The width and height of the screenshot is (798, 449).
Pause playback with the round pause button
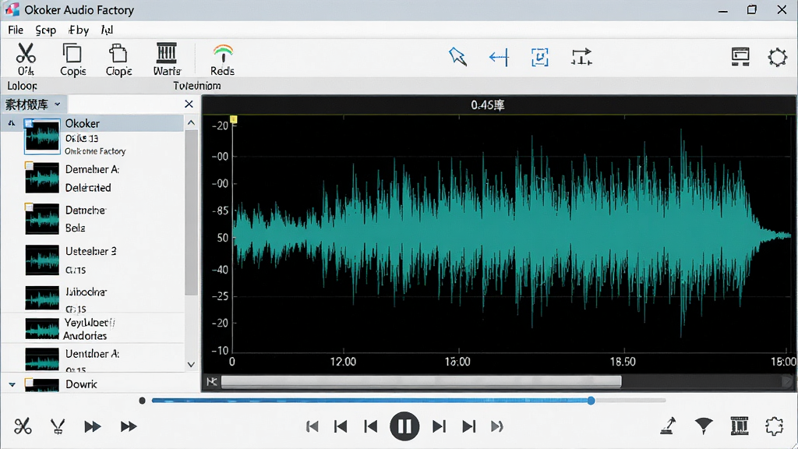(x=404, y=426)
